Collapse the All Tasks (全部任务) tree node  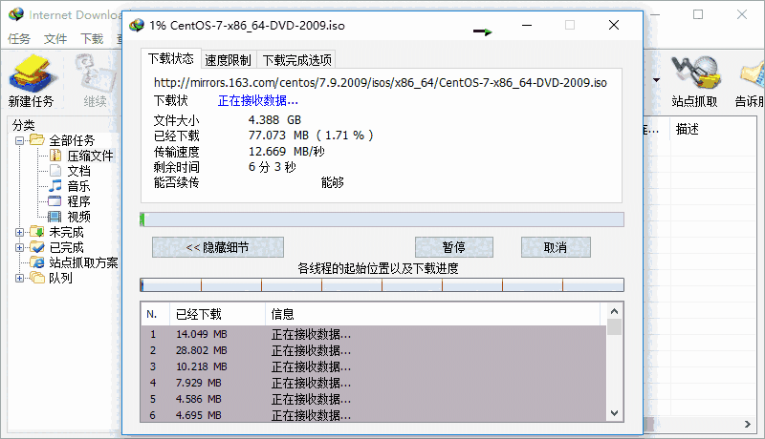(19, 140)
